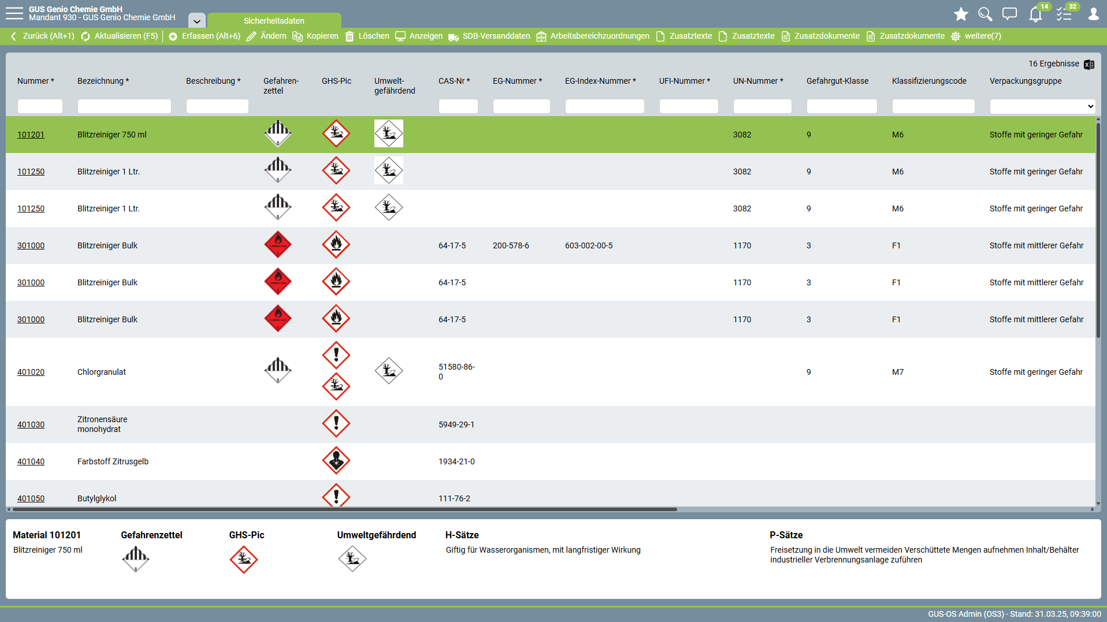
Task: Refresh the list with Aktualisieren (F5)
Action: click(119, 36)
